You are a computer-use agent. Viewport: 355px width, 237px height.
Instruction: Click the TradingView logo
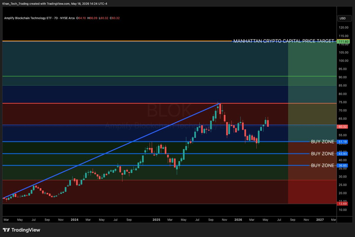(21, 230)
